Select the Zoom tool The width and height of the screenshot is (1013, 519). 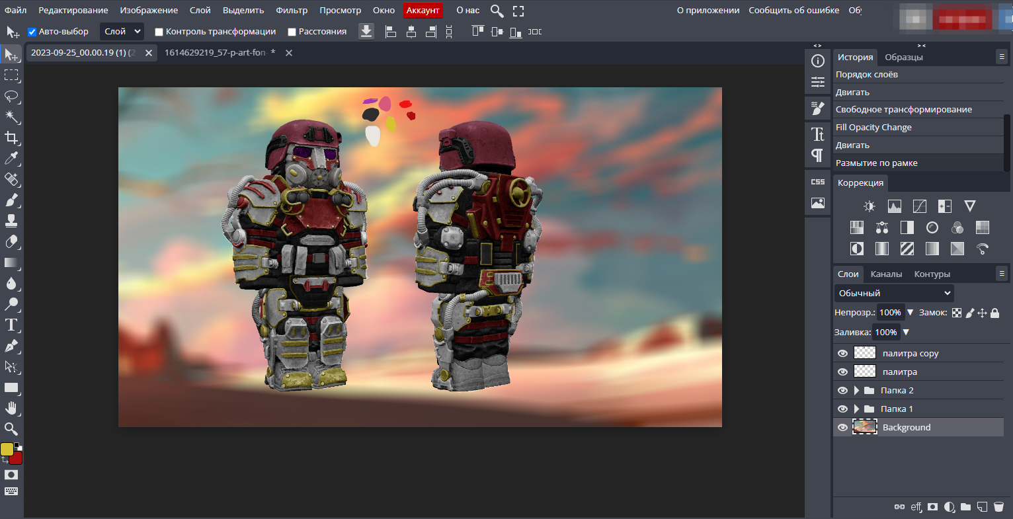[x=11, y=428]
